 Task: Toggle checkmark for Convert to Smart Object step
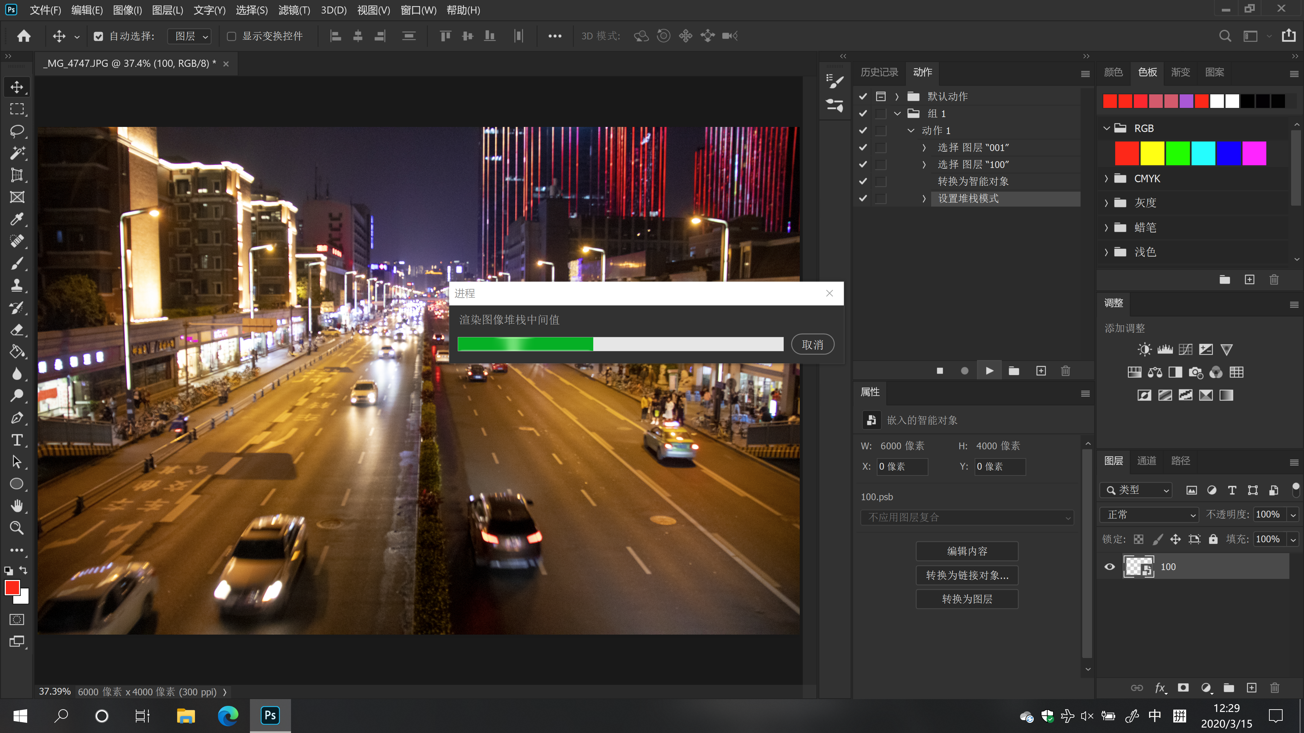tap(863, 181)
